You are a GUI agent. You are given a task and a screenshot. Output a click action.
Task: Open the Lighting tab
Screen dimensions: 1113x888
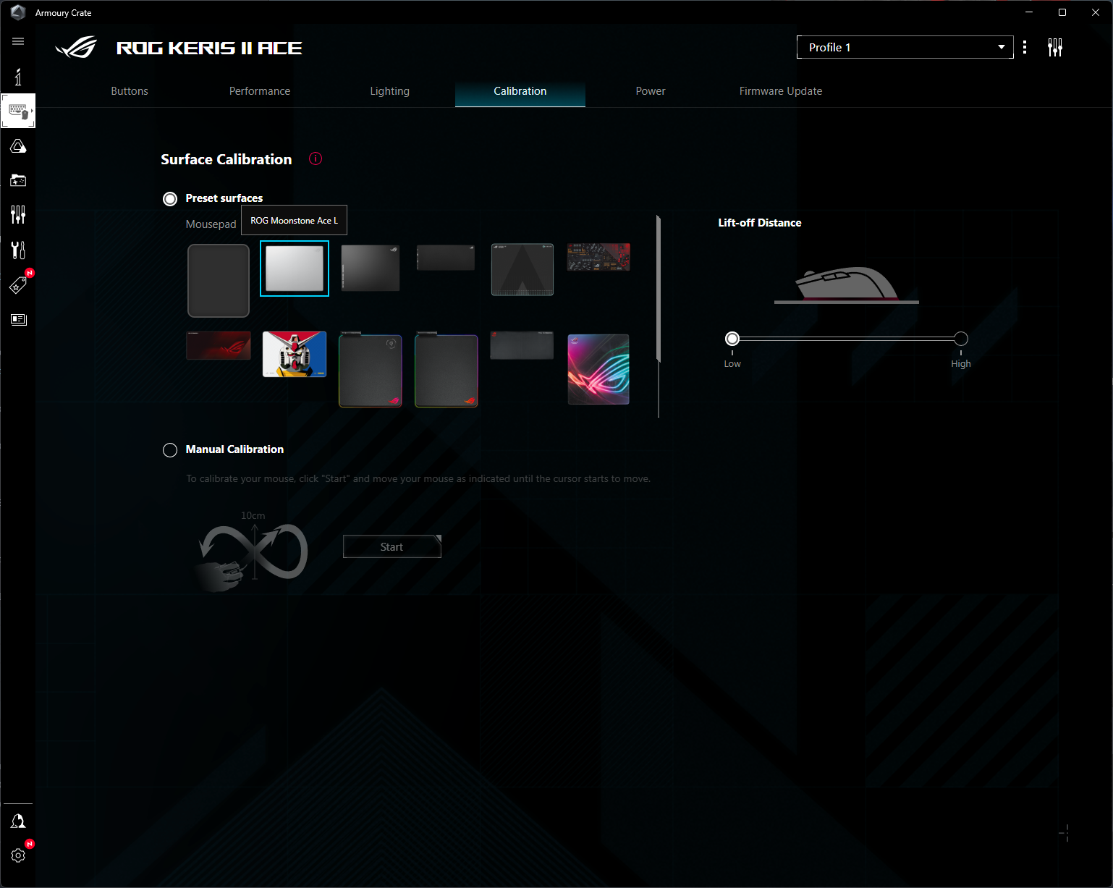pos(390,91)
